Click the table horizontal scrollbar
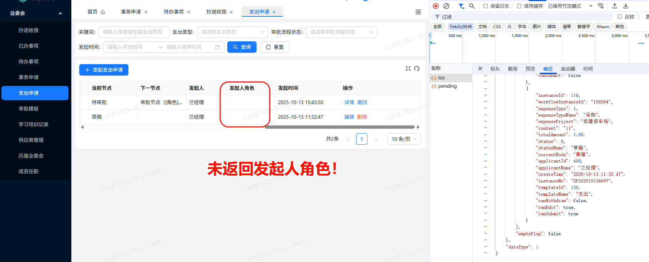The image size is (649, 262). click(x=339, y=127)
